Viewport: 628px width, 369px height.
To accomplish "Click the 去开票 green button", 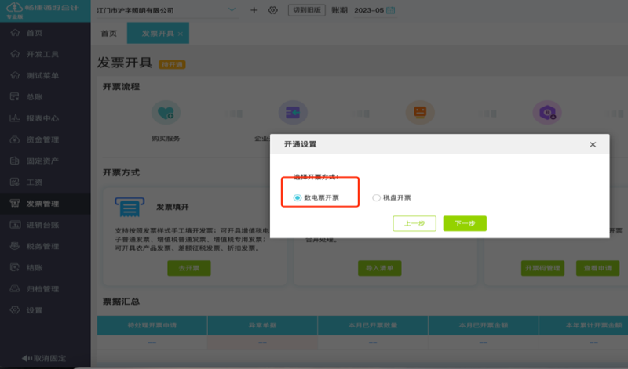I will click(189, 268).
